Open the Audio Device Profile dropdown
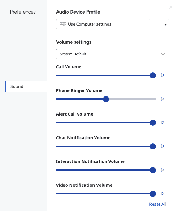 point(113,24)
